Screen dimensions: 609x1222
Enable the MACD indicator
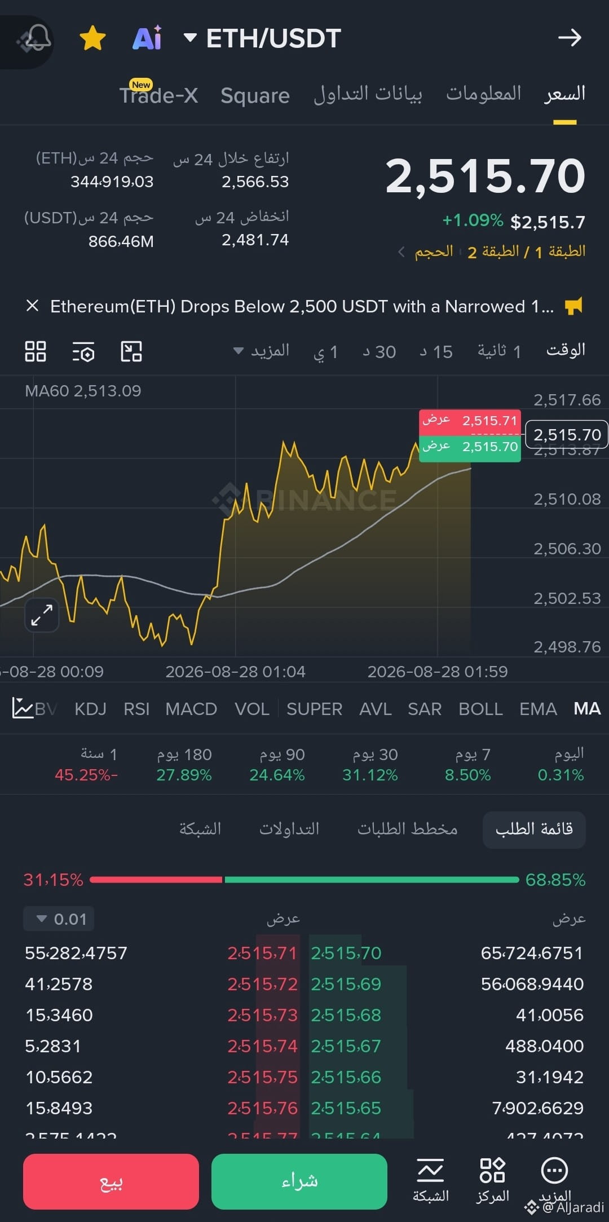(x=191, y=709)
